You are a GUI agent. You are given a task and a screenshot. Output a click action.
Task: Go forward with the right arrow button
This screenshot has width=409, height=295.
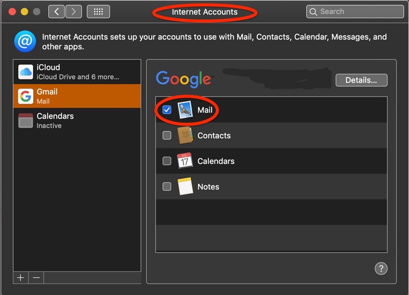[73, 12]
